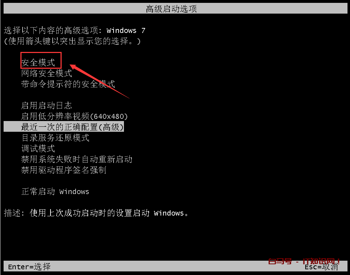Choose 禁用驱动程序签名强制
This screenshot has width=350, height=275.
pos(64,170)
